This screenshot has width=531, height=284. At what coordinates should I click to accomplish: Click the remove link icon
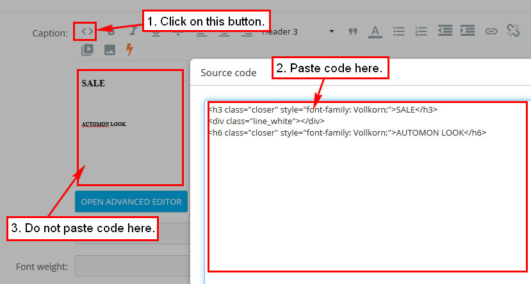(513, 31)
